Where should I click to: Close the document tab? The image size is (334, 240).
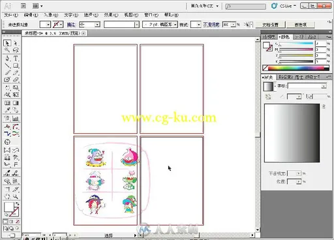point(83,33)
